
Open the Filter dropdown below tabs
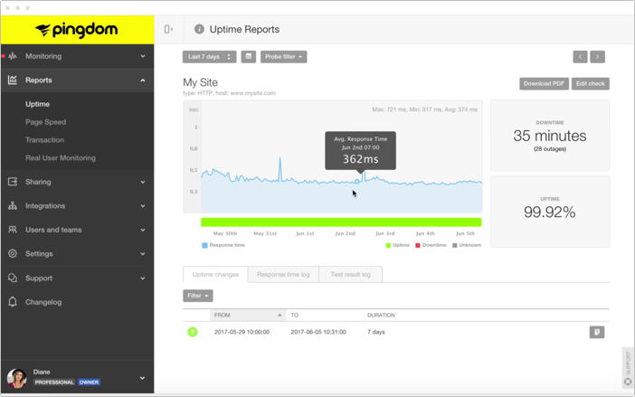(x=198, y=296)
